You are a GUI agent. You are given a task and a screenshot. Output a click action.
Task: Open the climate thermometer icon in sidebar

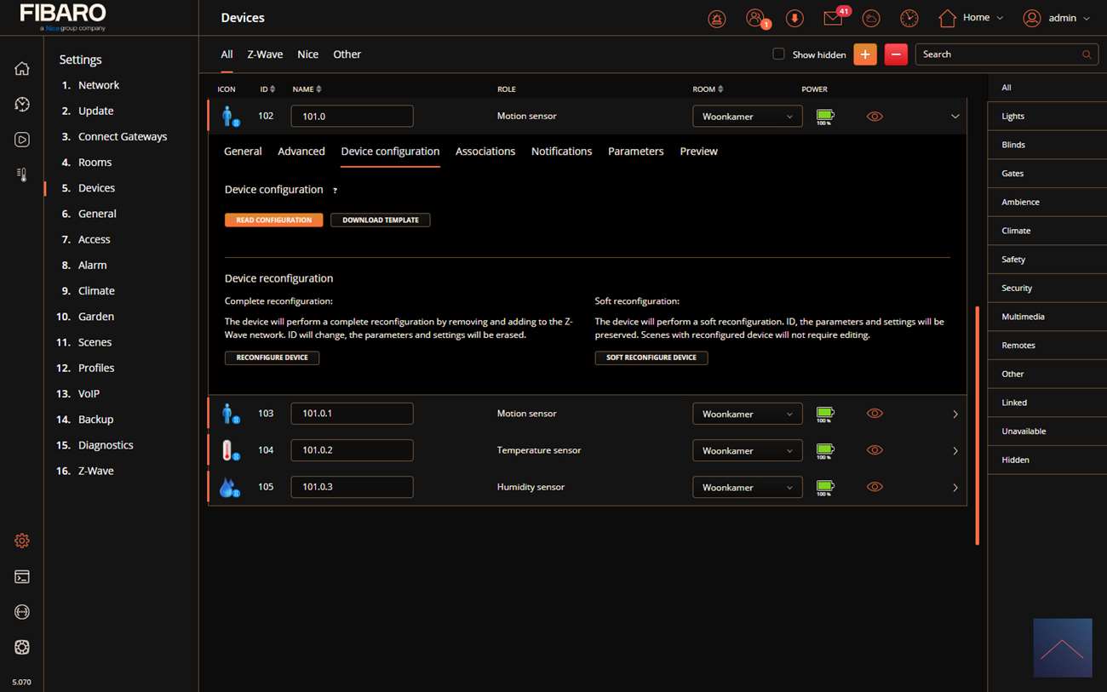click(22, 174)
